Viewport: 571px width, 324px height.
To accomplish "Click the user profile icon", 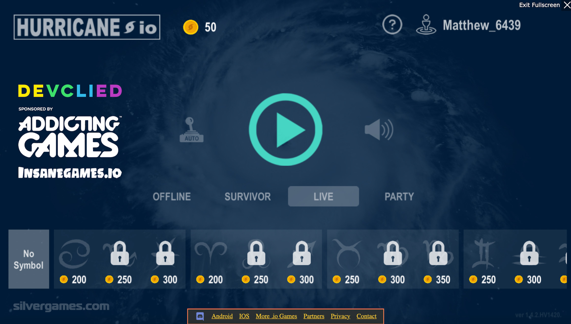I will click(x=426, y=25).
